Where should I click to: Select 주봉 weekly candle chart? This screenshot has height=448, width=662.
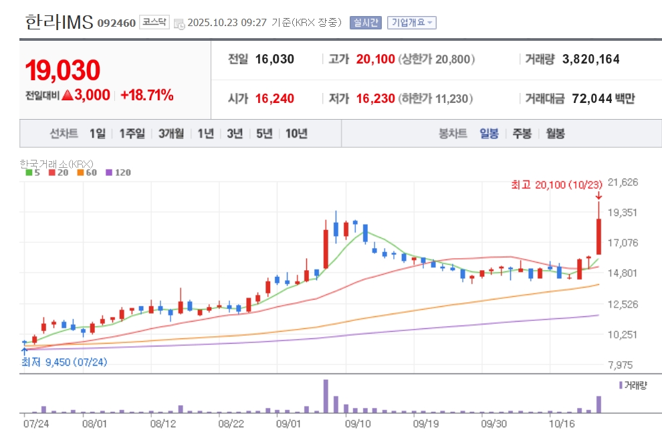click(x=522, y=133)
